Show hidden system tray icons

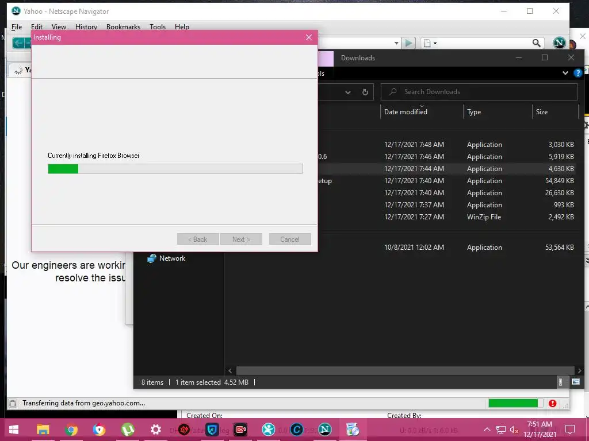[487, 430]
